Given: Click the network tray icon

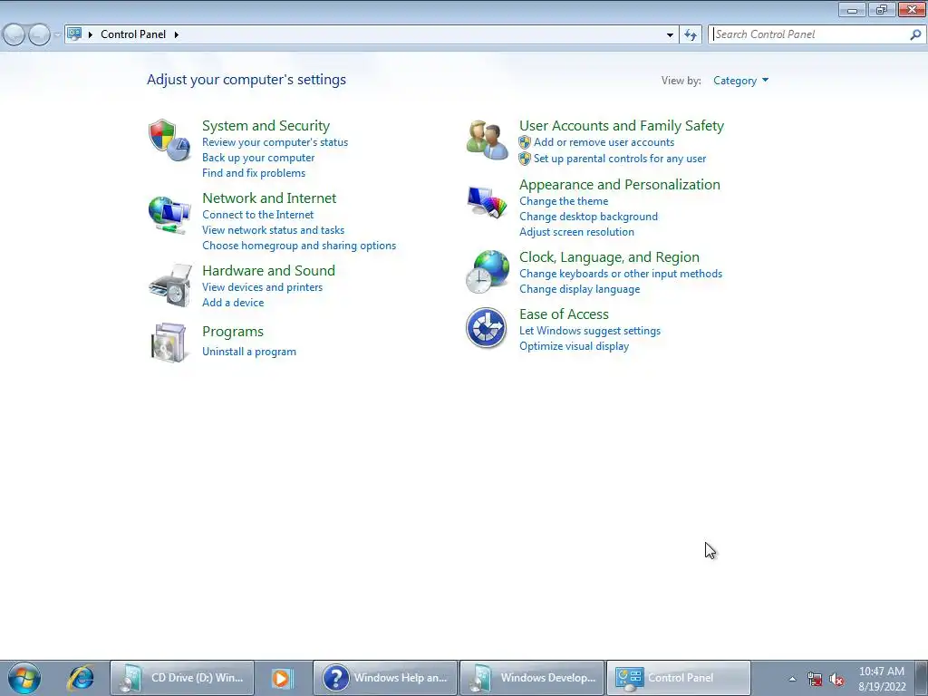Looking at the screenshot, I should (815, 680).
